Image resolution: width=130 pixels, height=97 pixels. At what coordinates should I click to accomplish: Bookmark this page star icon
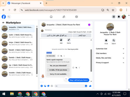113,10
